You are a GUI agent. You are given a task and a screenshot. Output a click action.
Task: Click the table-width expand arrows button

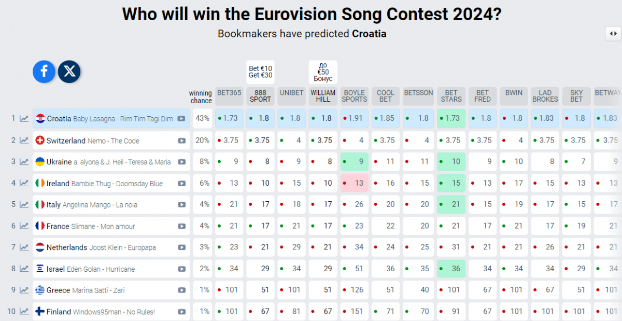click(x=613, y=34)
